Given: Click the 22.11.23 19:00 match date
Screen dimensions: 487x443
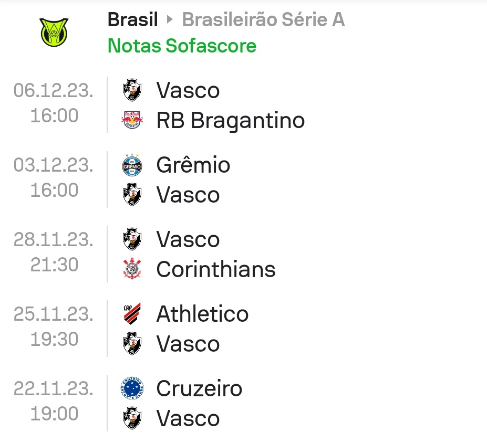Looking at the screenshot, I should [x=54, y=402].
